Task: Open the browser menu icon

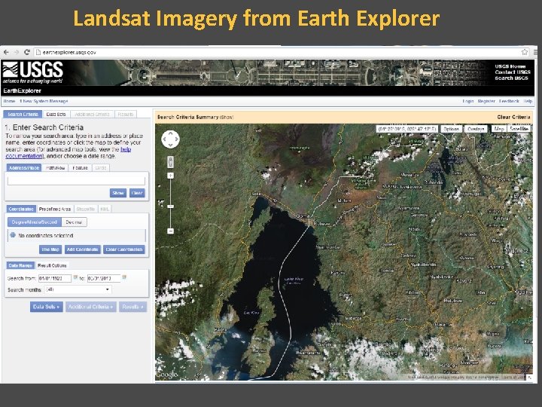Action: point(535,52)
